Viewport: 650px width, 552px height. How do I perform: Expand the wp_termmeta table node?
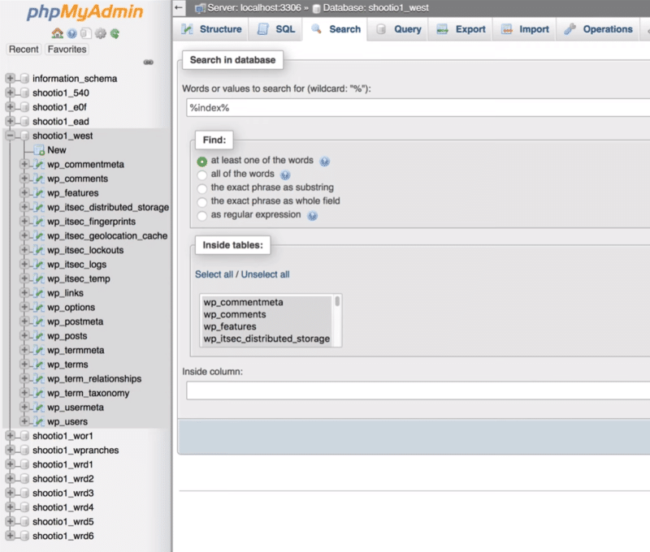coord(24,351)
